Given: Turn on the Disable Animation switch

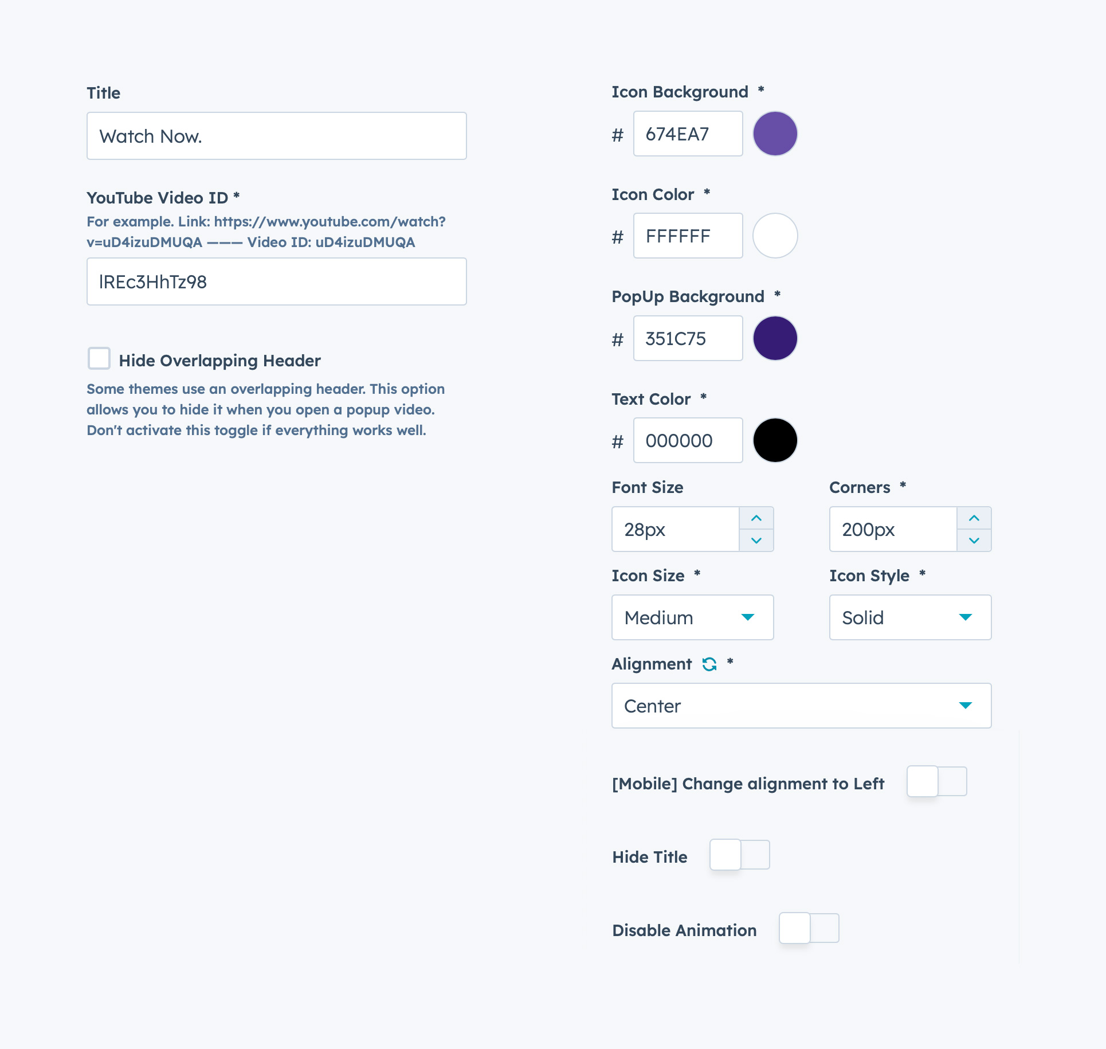Looking at the screenshot, I should 809,928.
